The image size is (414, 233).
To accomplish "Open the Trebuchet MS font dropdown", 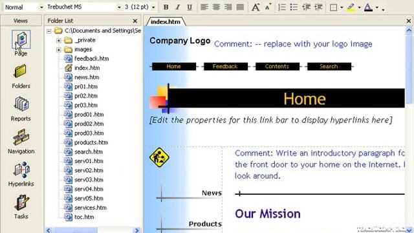I will click(x=119, y=7).
